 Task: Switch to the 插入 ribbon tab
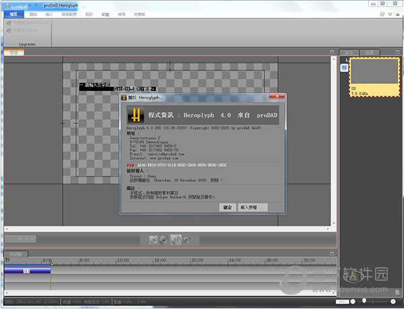coord(49,14)
